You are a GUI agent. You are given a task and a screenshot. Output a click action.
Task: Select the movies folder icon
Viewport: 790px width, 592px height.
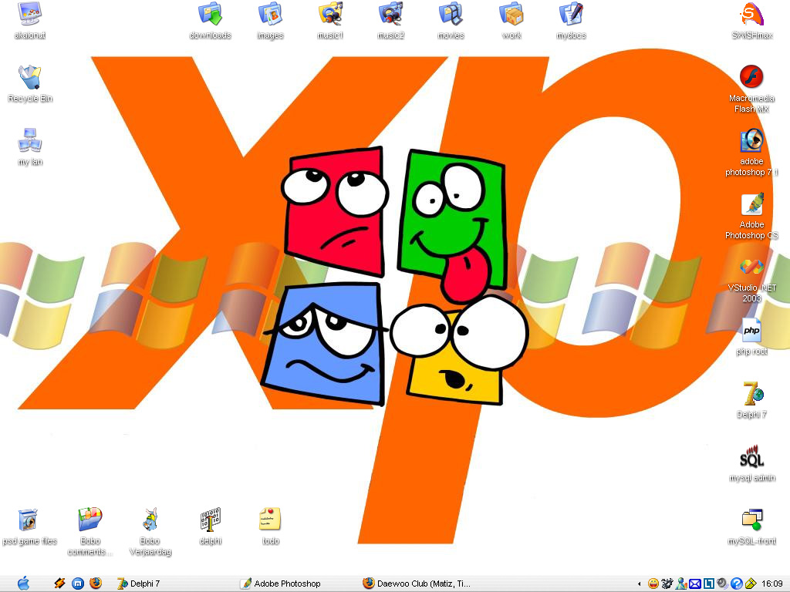pyautogui.click(x=451, y=14)
